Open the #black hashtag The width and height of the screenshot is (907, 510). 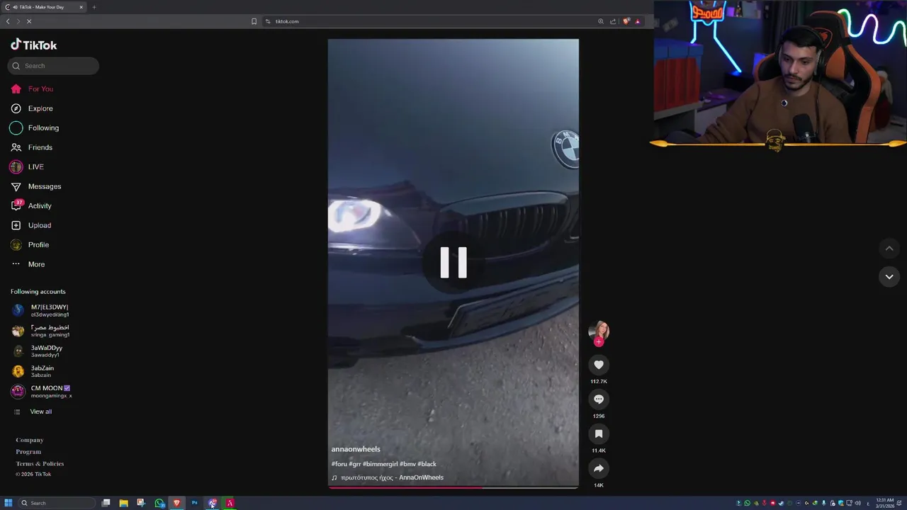(427, 464)
